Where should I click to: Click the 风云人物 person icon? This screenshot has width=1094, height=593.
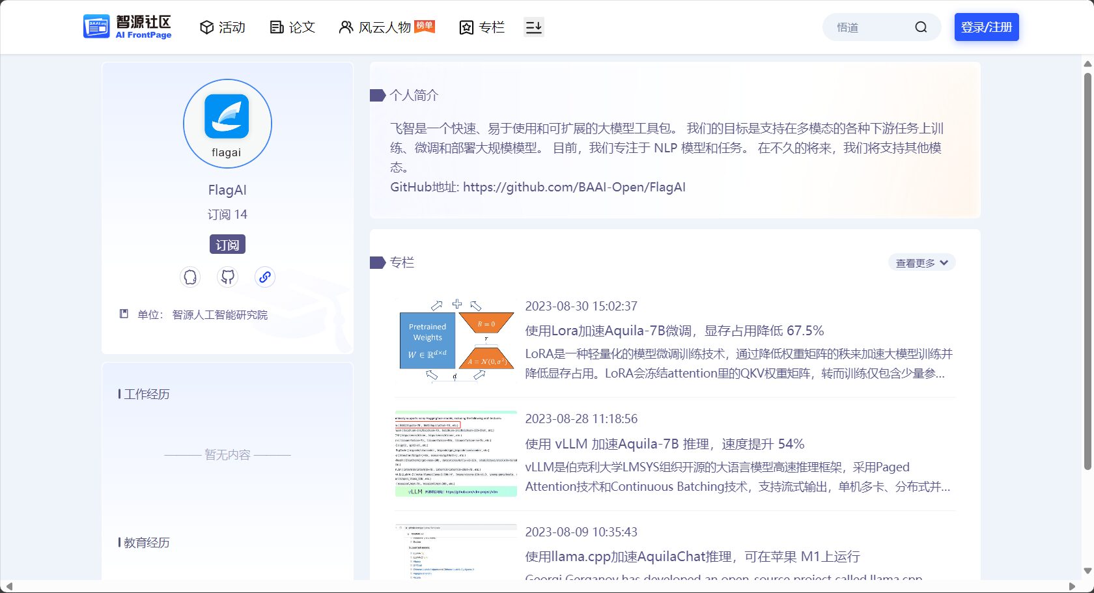pos(346,27)
